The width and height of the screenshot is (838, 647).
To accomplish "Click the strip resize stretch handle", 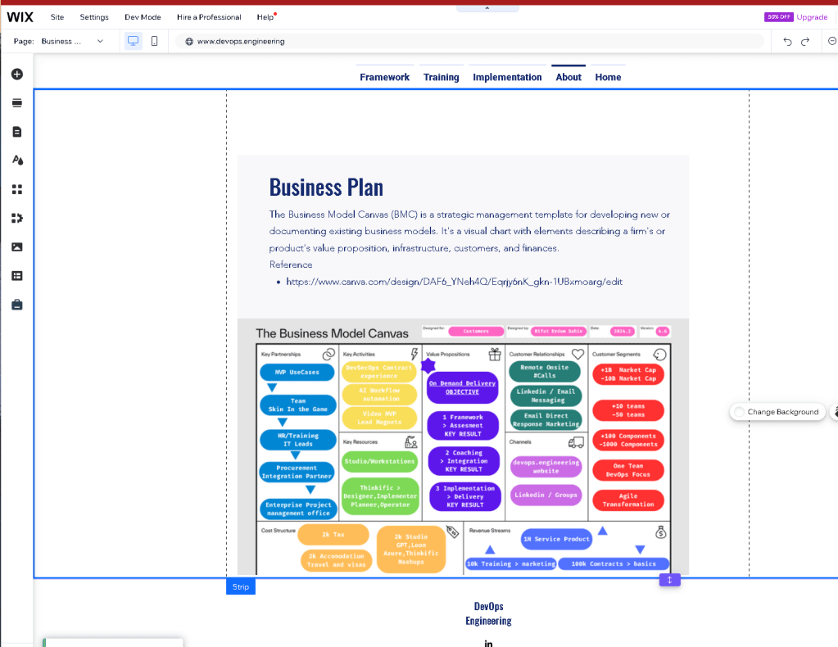I will pos(669,580).
